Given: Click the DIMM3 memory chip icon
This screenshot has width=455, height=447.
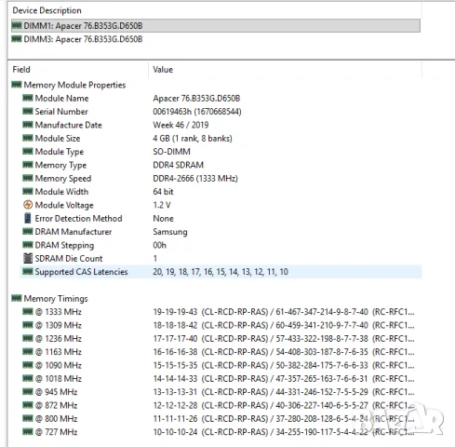Looking at the screenshot, I should (x=17, y=39).
